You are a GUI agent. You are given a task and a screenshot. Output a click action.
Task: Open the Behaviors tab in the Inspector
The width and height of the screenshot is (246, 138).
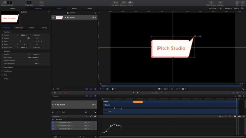pyautogui.click(x=19, y=28)
